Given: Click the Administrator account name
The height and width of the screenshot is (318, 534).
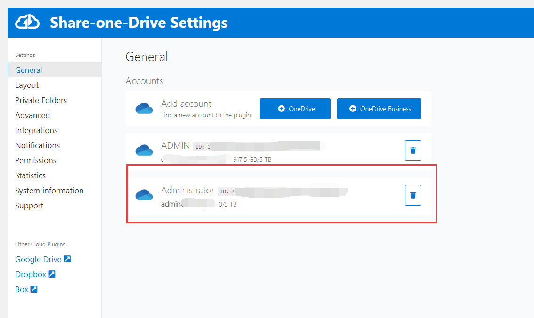Looking at the screenshot, I should [187, 190].
